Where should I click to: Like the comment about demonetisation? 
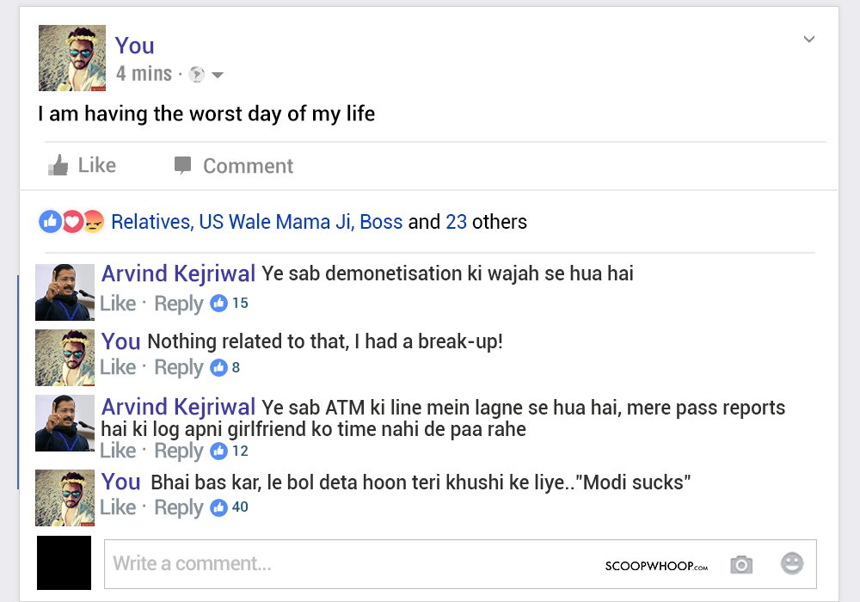tap(117, 304)
